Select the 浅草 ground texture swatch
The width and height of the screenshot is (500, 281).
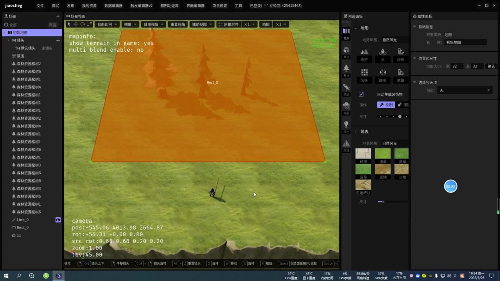382,156
